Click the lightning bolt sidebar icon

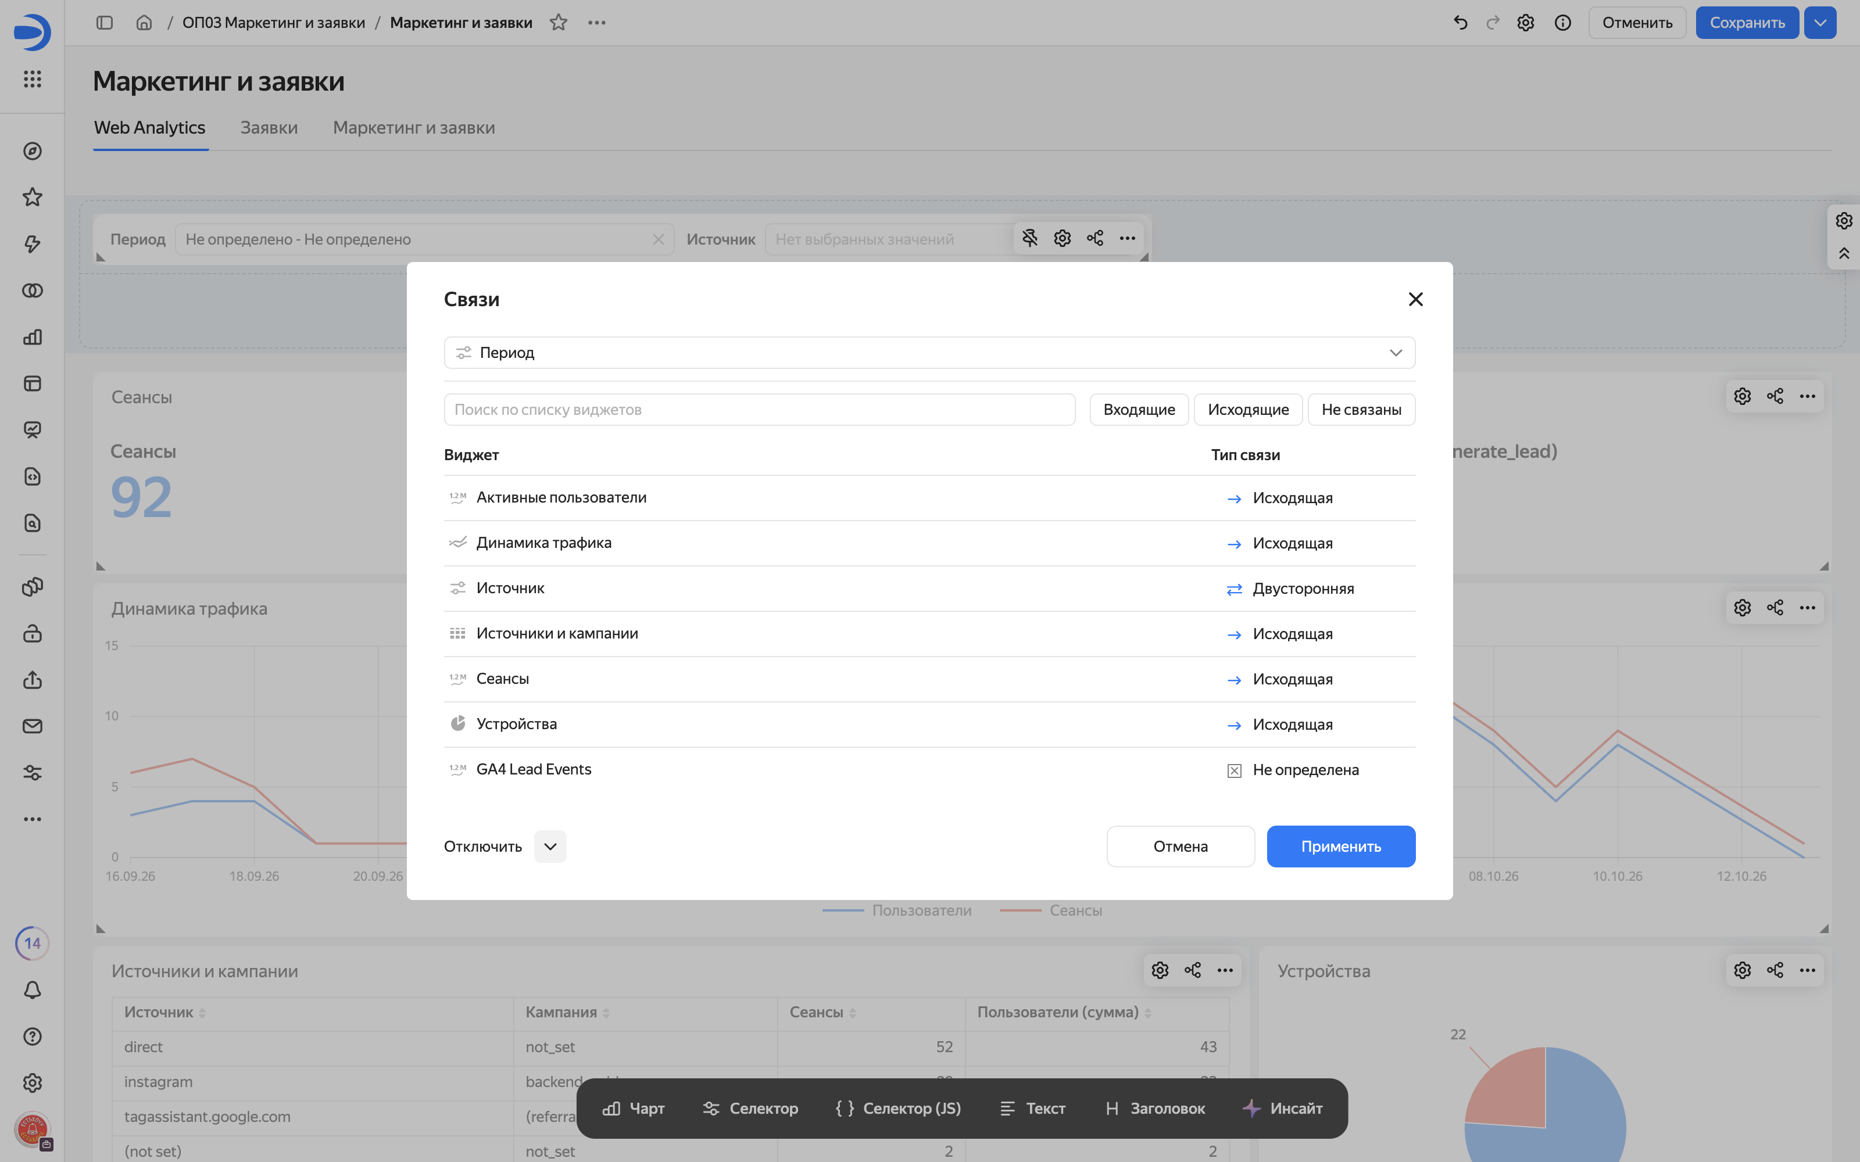(33, 245)
